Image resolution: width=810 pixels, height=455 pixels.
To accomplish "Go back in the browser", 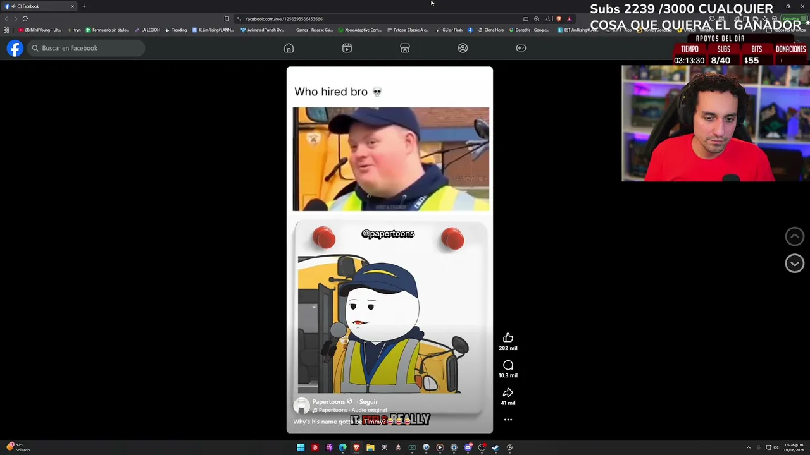I will [x=6, y=19].
